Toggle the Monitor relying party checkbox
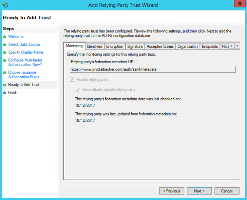 click(72, 80)
